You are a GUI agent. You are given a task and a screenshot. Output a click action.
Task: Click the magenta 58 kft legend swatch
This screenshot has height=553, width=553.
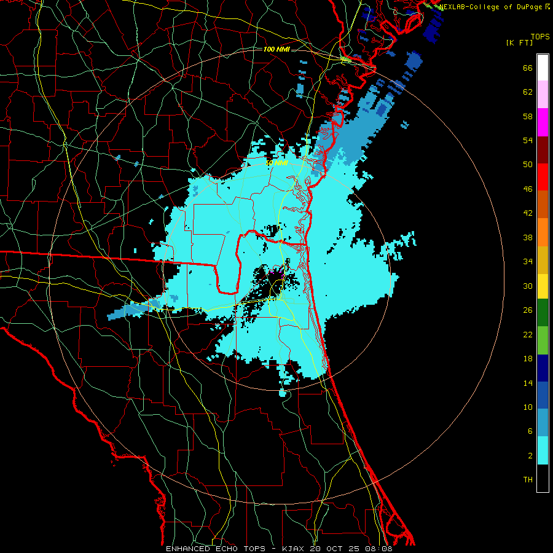tap(543, 122)
